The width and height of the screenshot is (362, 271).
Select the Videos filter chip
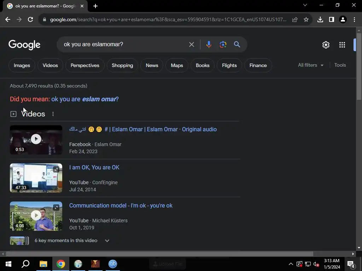[x=50, y=65]
